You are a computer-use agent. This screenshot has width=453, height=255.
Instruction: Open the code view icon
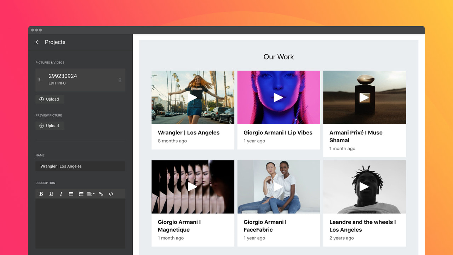click(x=111, y=194)
